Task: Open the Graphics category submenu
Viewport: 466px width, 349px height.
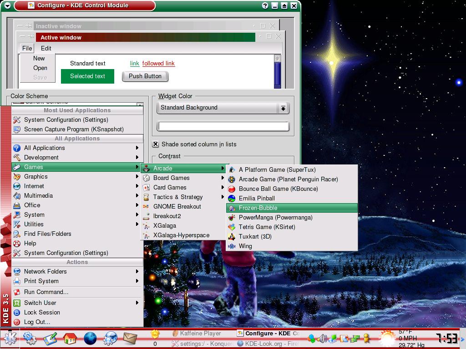Action: coord(76,177)
